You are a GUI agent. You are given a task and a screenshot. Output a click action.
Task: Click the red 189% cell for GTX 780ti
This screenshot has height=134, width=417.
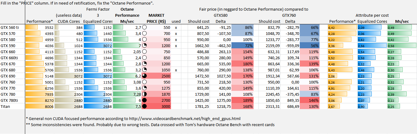point(243,100)
